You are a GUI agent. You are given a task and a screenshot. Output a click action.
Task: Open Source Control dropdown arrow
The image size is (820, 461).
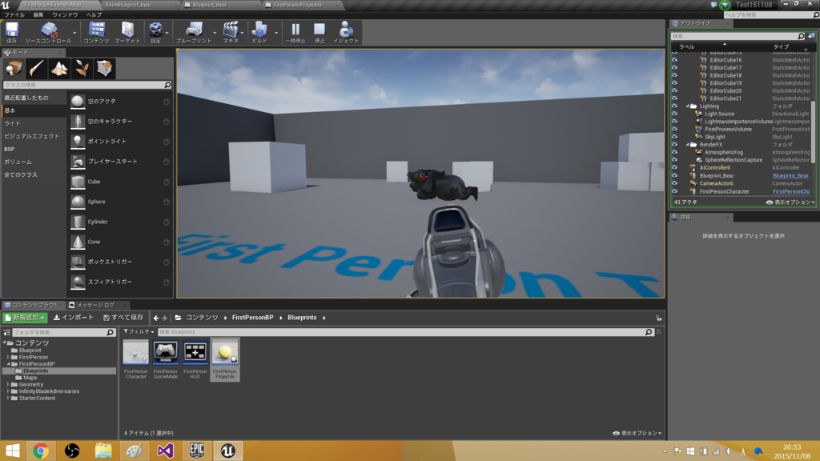click(74, 32)
